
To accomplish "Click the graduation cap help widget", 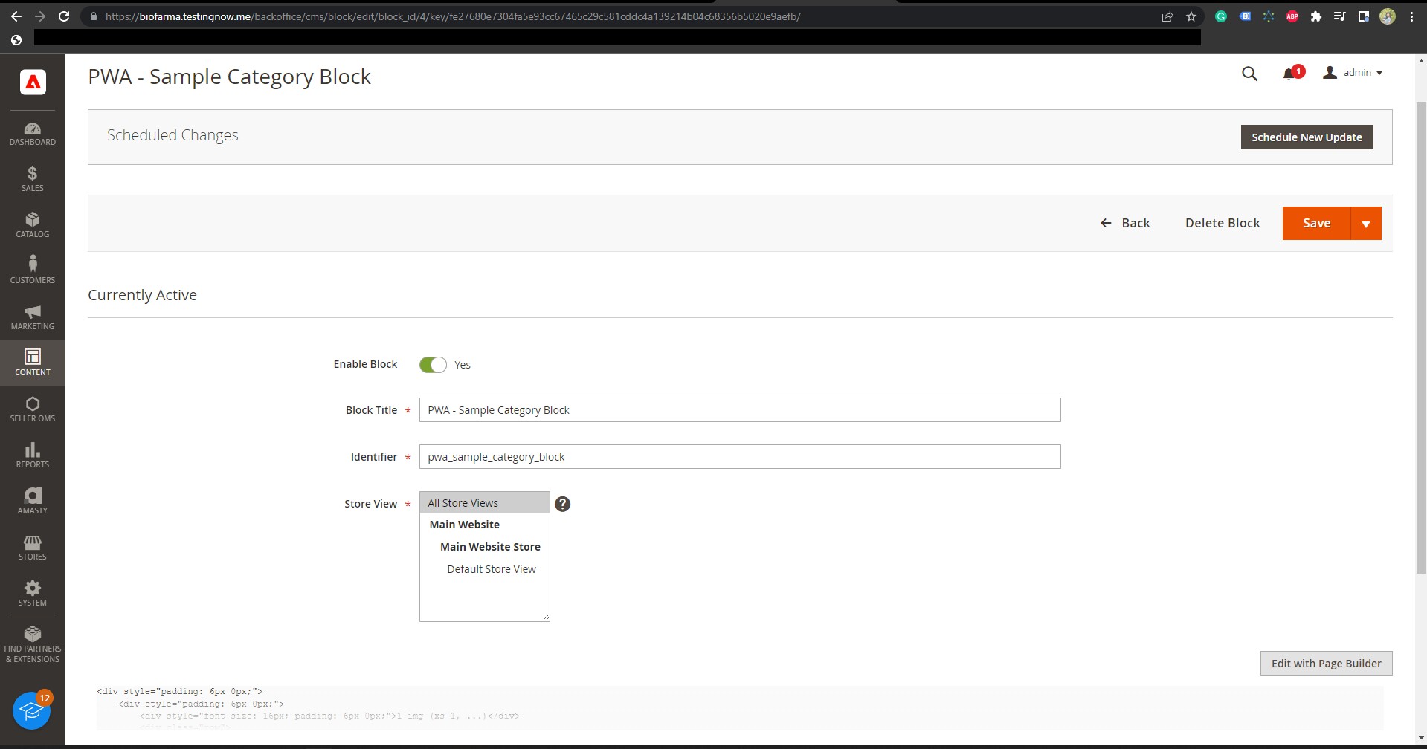I will (31, 710).
